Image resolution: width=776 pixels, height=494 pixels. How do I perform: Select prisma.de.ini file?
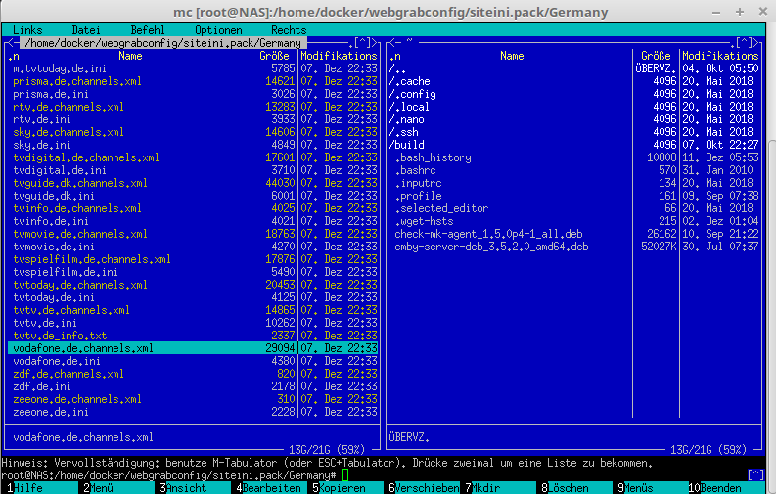[x=51, y=94]
